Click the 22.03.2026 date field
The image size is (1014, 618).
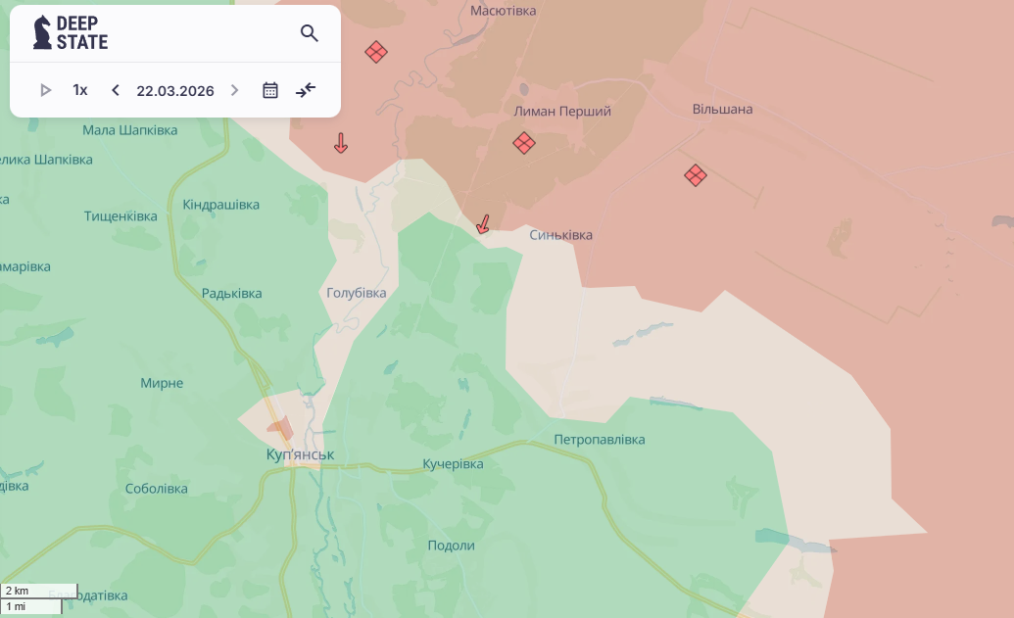[175, 90]
